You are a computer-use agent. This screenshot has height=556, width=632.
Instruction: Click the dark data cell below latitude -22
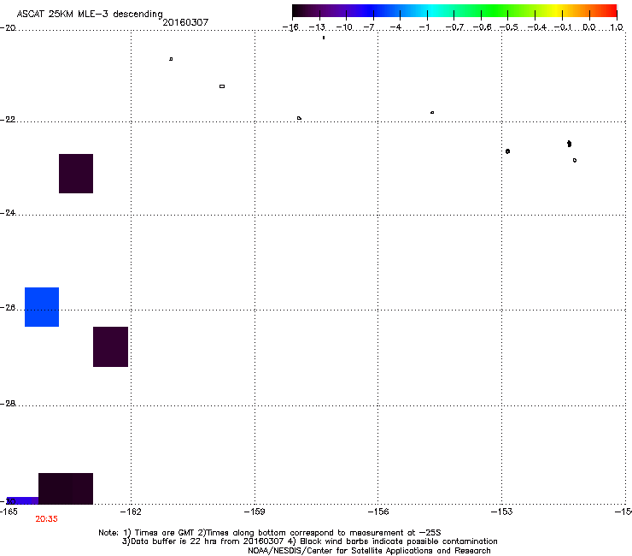click(x=76, y=174)
